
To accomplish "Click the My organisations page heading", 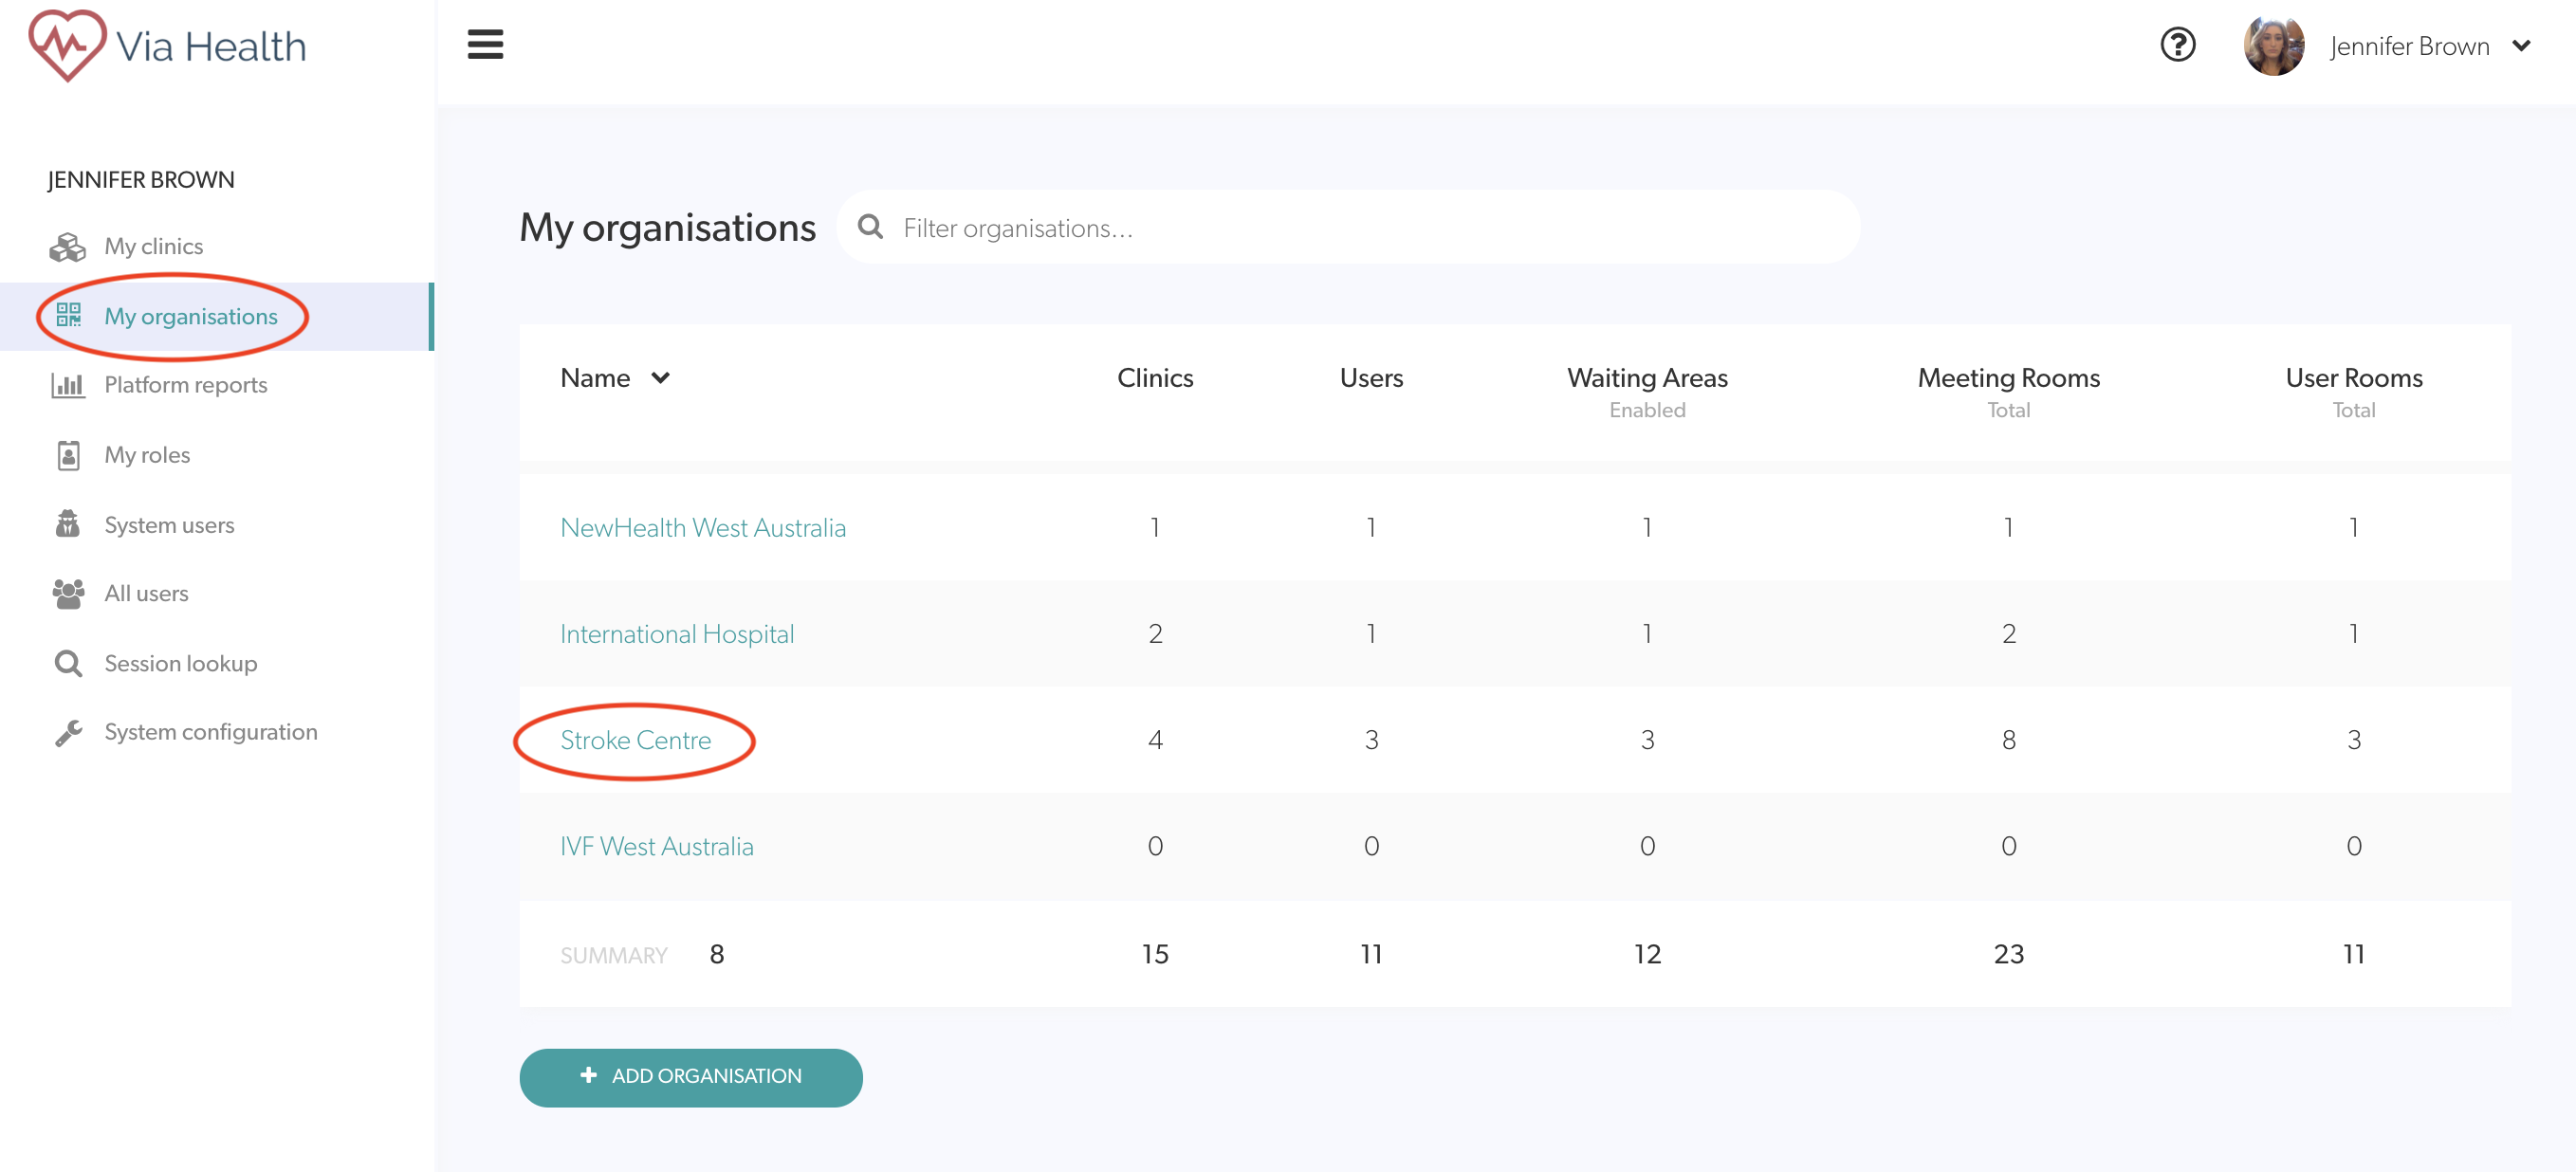I will click(x=667, y=228).
